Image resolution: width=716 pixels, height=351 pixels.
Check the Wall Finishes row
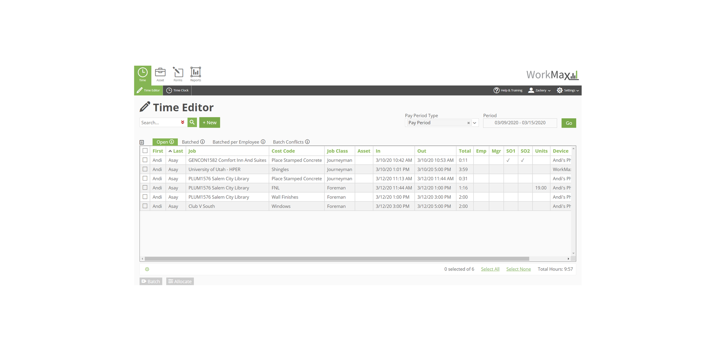point(145,197)
